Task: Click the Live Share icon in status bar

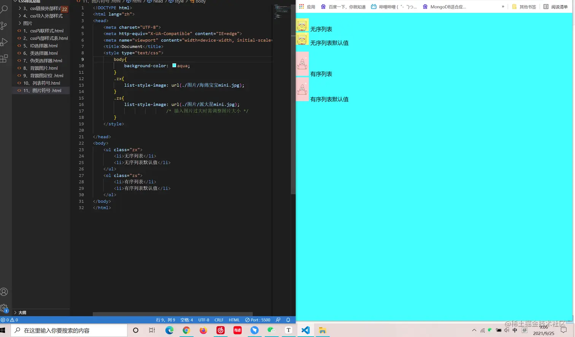Action: pyautogui.click(x=278, y=320)
